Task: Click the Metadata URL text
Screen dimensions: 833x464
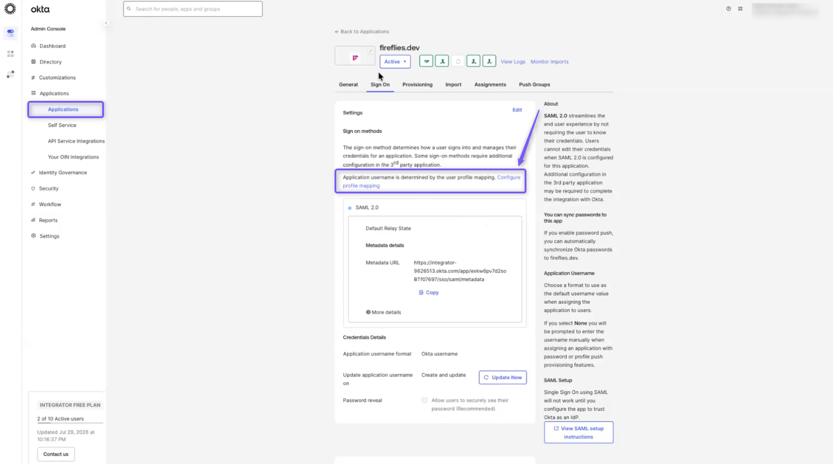Action: [x=460, y=271]
